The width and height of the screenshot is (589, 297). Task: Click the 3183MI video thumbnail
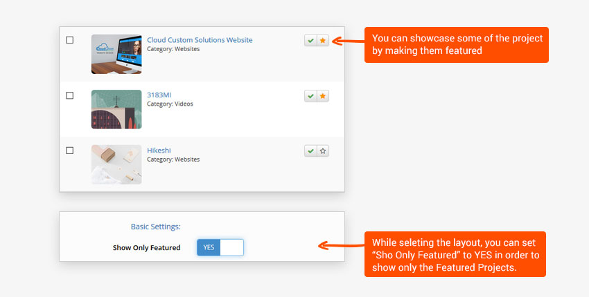pyautogui.click(x=116, y=109)
